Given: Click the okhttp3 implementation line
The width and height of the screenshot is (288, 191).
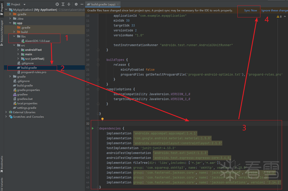Looking at the screenshot, I should [177, 168].
